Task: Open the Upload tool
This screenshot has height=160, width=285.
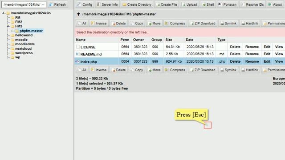Action: tap(189, 4)
